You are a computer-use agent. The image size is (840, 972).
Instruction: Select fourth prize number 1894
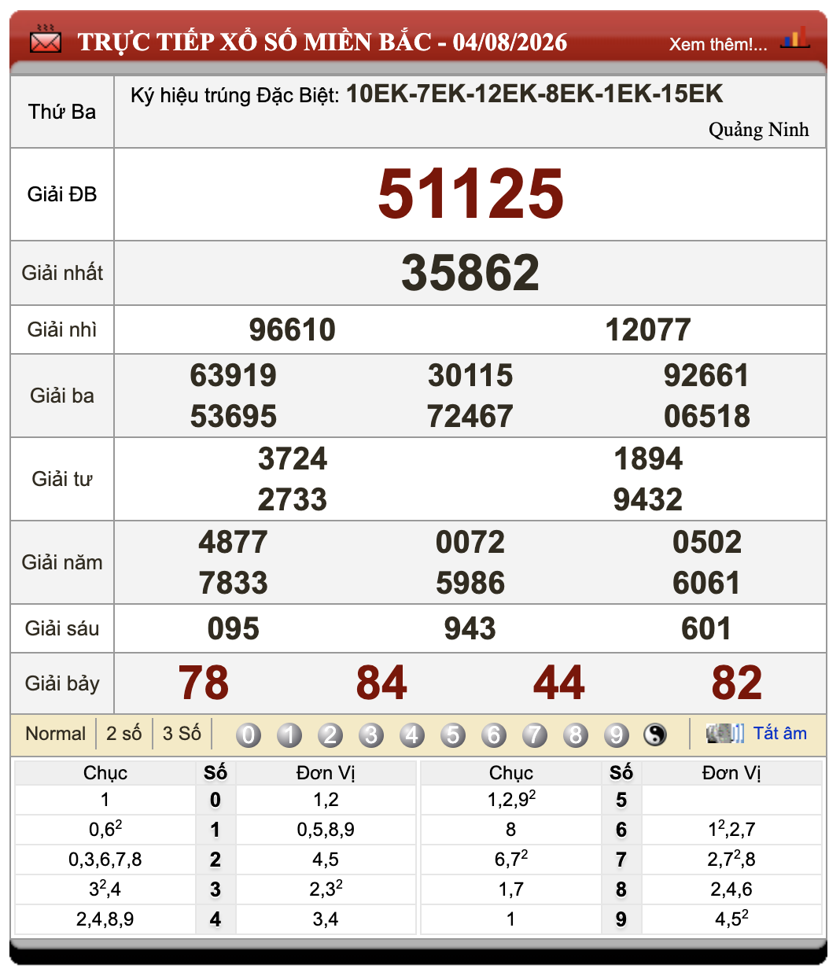click(x=648, y=458)
